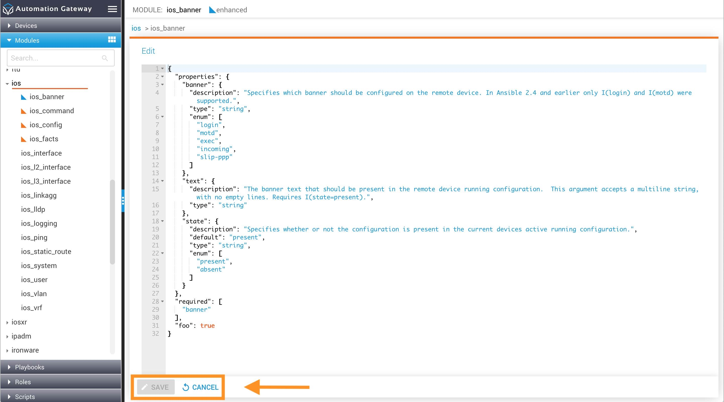The width and height of the screenshot is (724, 402).
Task: Fold the code block at line 2
Action: [162, 77]
